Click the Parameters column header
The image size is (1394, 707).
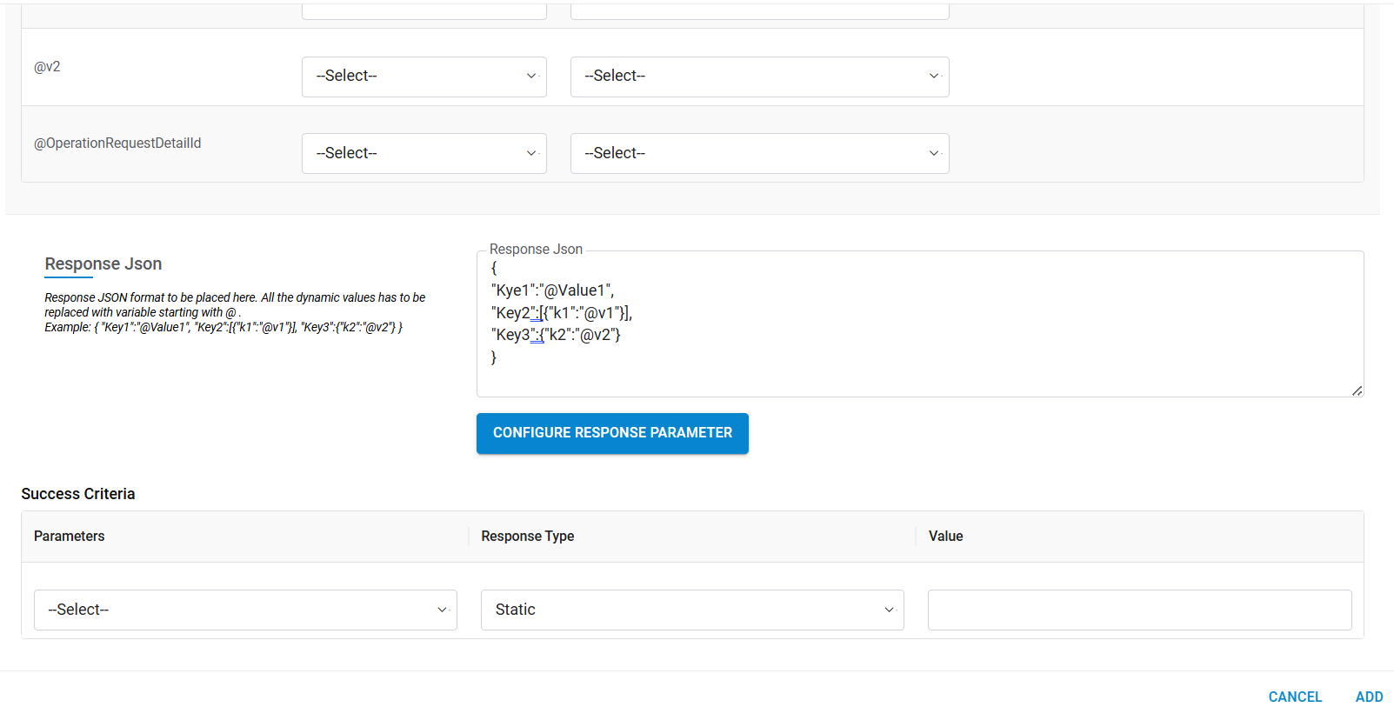[70, 536]
